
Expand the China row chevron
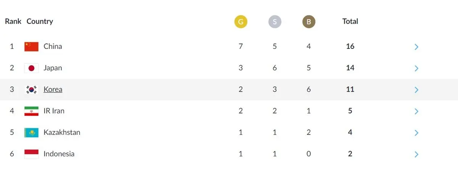tap(416, 47)
